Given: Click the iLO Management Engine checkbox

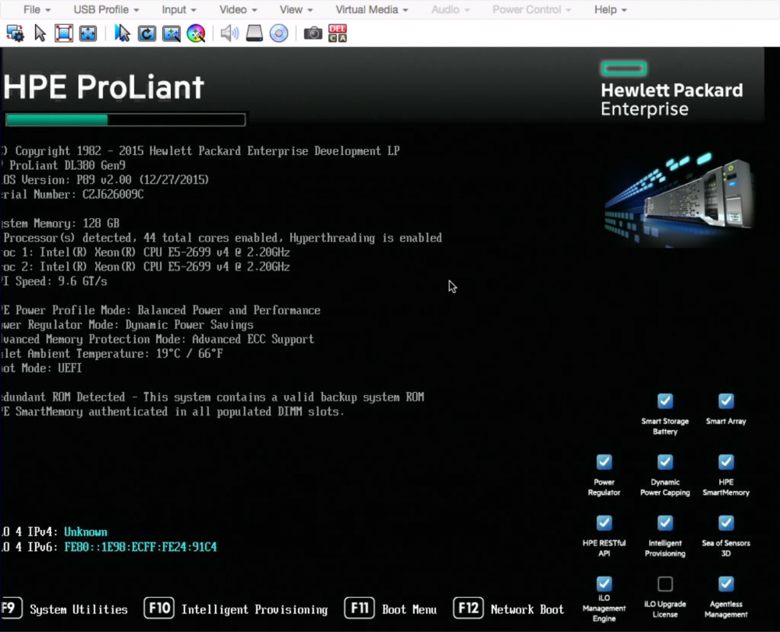Looking at the screenshot, I should coord(604,584).
